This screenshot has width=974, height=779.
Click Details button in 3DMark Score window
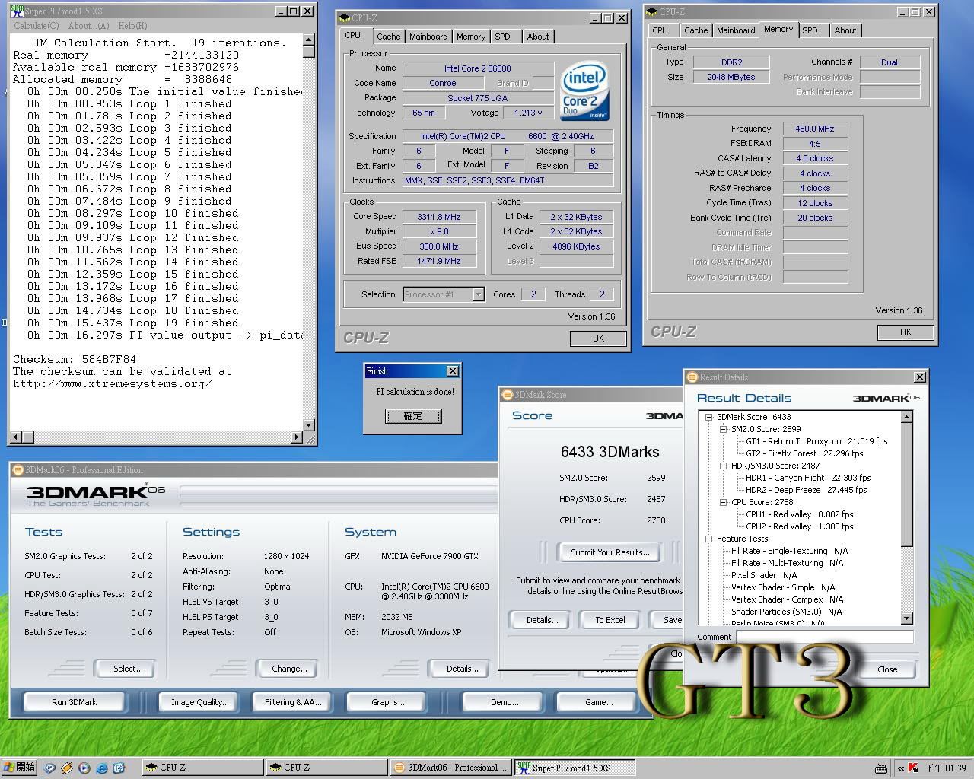(x=542, y=620)
